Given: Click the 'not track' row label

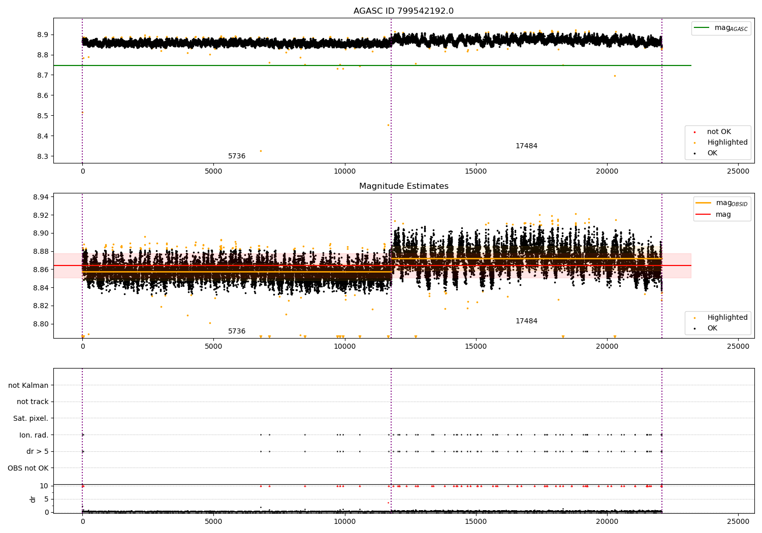Looking at the screenshot, I should 33,402.
